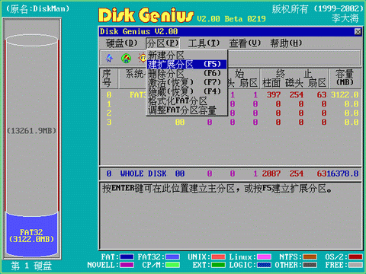Open the 硬盘(D) menu

tap(121, 43)
